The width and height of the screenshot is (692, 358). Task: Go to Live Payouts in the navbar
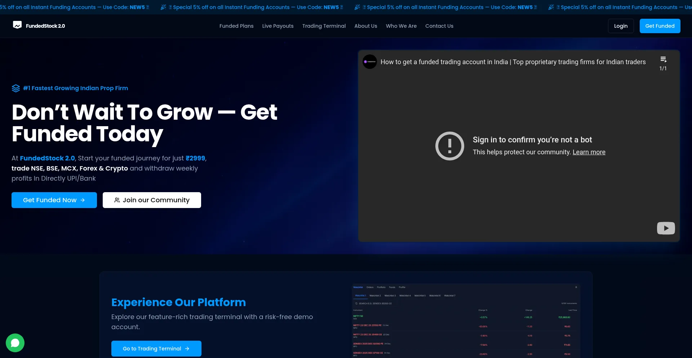(x=278, y=26)
